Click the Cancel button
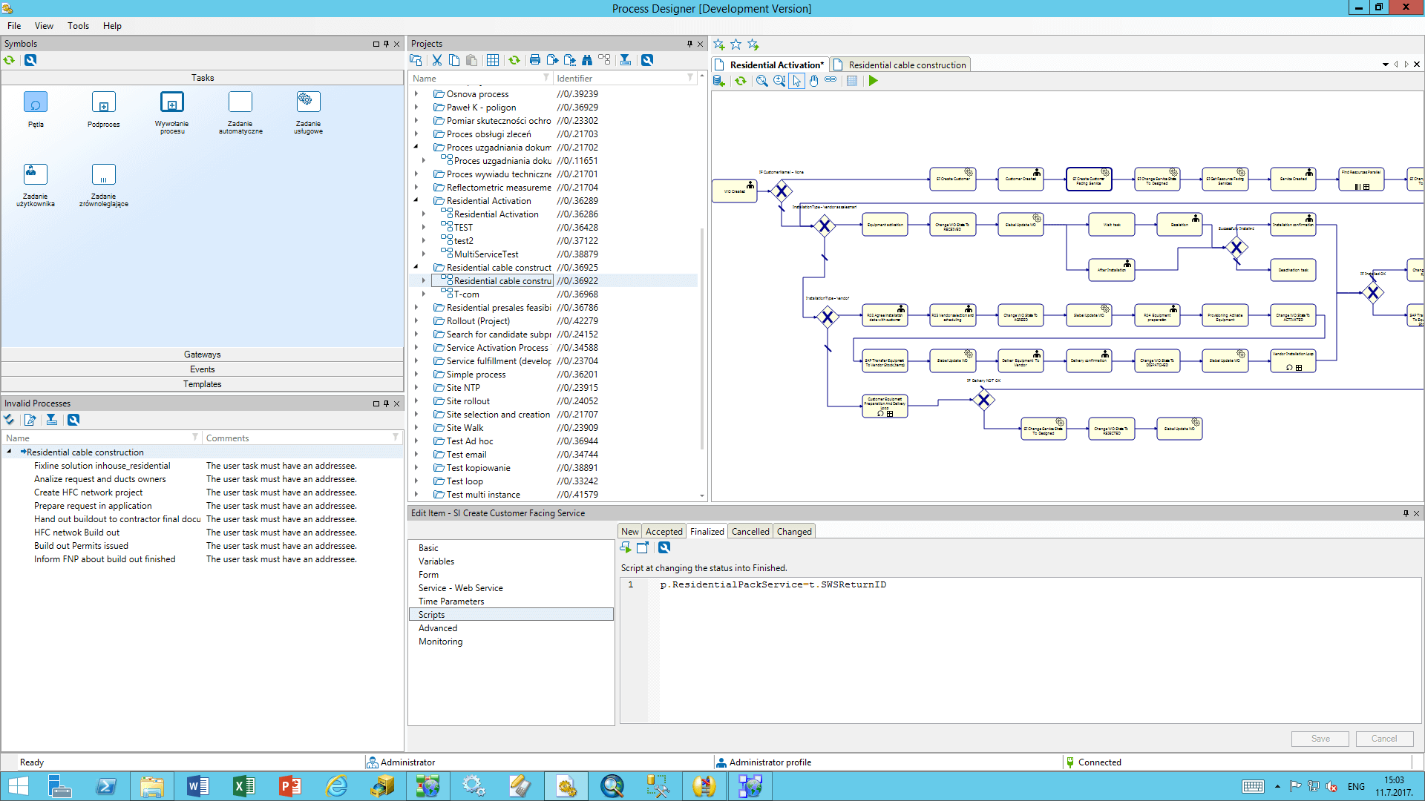 [x=1384, y=739]
